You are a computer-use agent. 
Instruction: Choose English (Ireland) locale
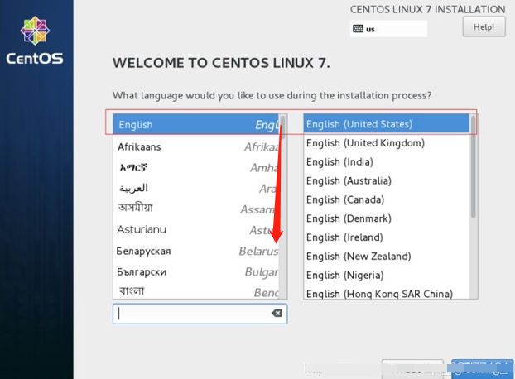[x=387, y=237]
